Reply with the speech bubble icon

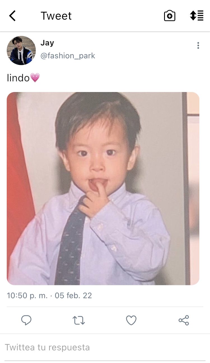(26, 320)
